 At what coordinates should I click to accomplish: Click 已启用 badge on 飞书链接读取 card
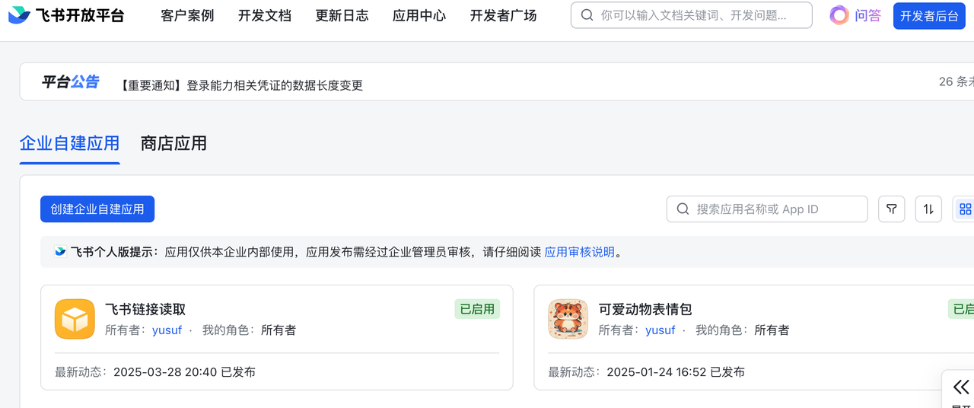[x=477, y=309]
